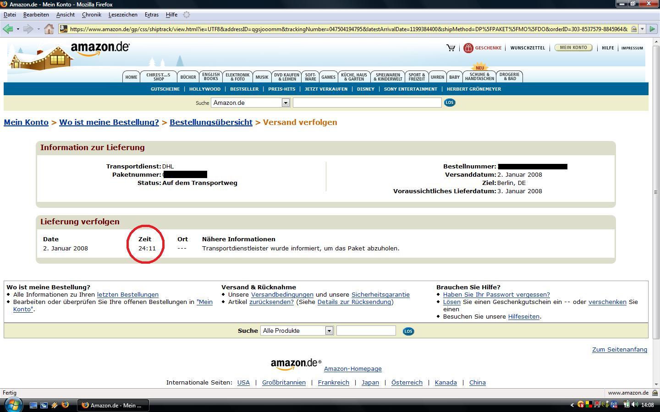Click GUTSCHEINE in the blue bar

click(165, 89)
